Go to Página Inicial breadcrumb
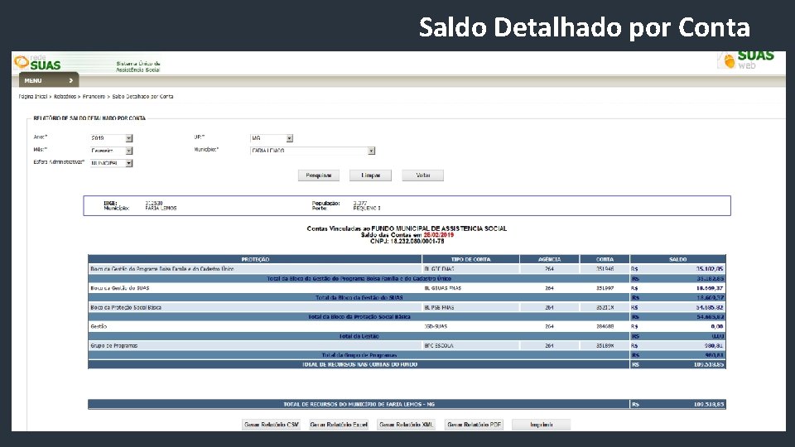Viewport: 795px width, 447px height. (x=33, y=96)
